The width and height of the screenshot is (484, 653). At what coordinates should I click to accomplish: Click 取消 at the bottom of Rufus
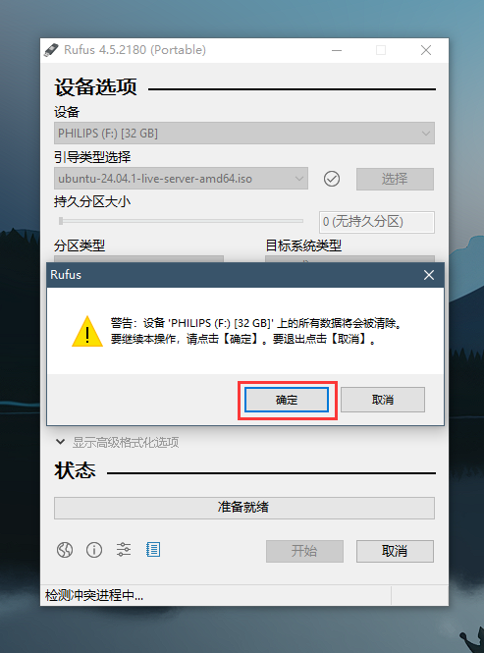[x=395, y=551]
